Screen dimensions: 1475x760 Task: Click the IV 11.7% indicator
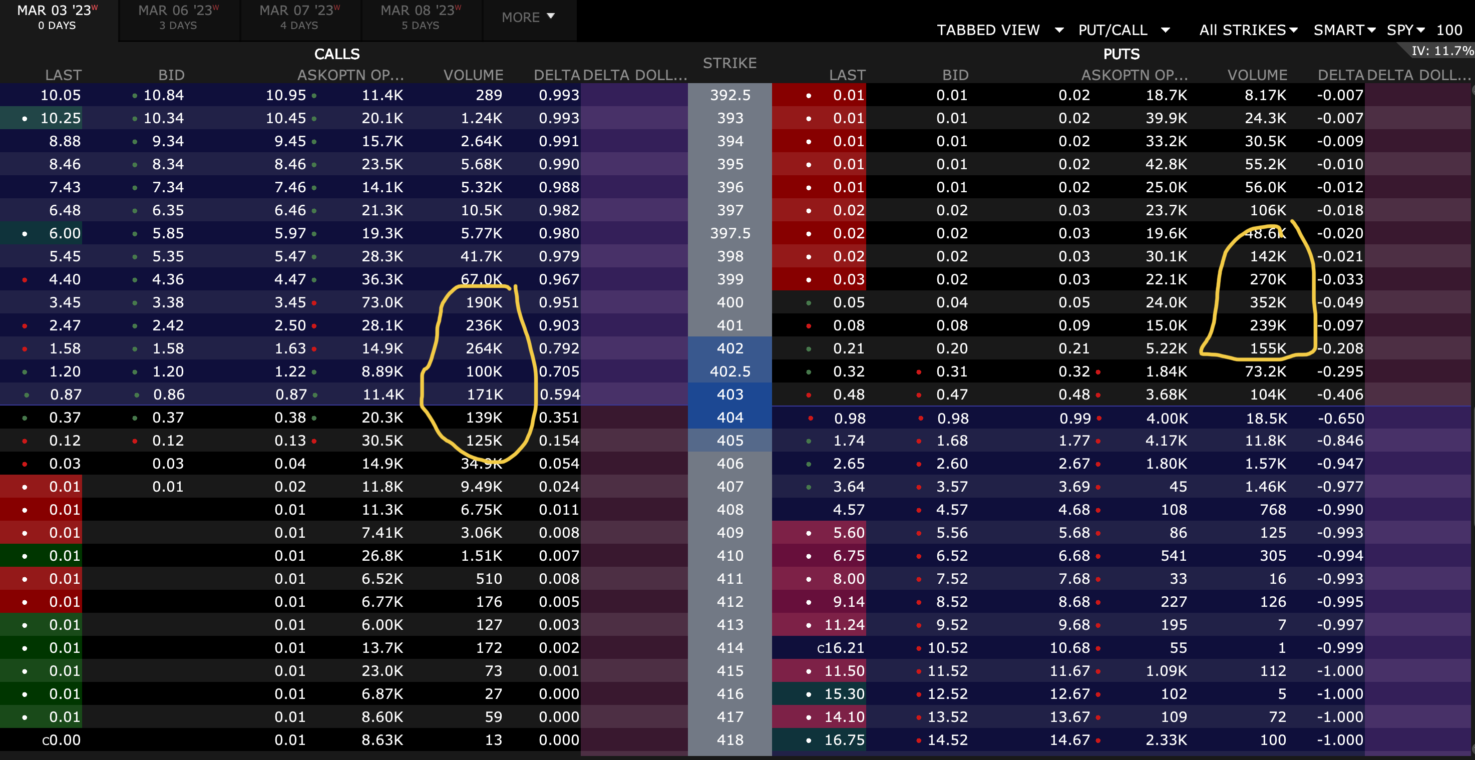click(1442, 51)
